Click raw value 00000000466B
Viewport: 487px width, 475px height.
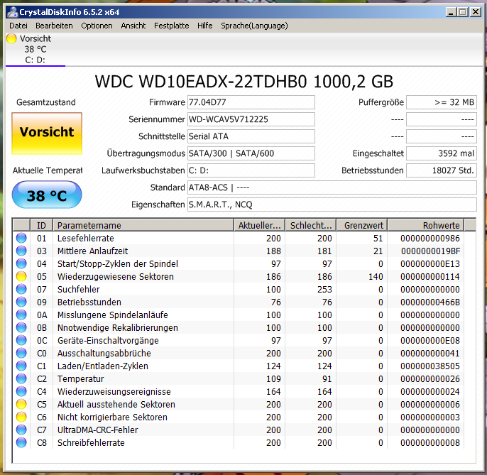coord(430,302)
